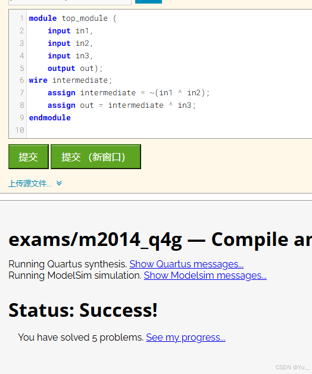This screenshot has height=374, width=312.
Task: Click 'Running Quartus synthesis.' text
Action: pyautogui.click(x=68, y=264)
